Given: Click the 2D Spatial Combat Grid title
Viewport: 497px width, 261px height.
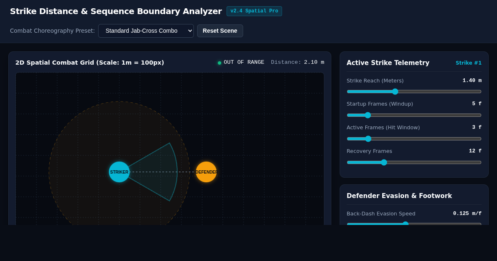Looking at the screenshot, I should [90, 63].
